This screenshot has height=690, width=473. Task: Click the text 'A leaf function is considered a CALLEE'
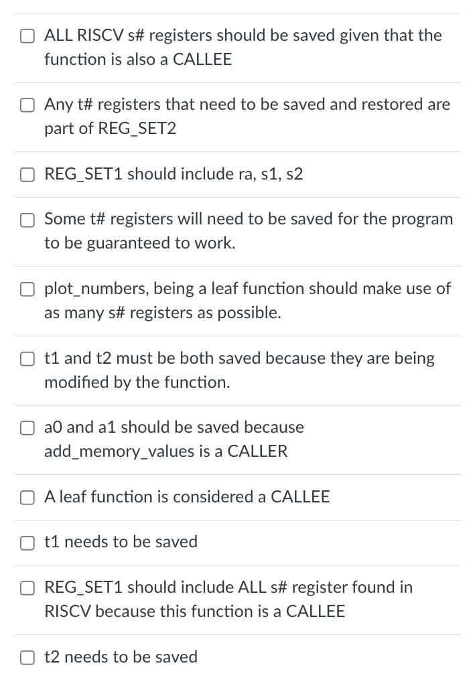click(187, 497)
